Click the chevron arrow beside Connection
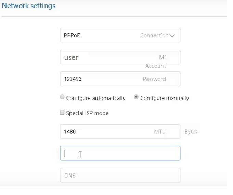The width and height of the screenshot is (233, 195). [x=172, y=36]
